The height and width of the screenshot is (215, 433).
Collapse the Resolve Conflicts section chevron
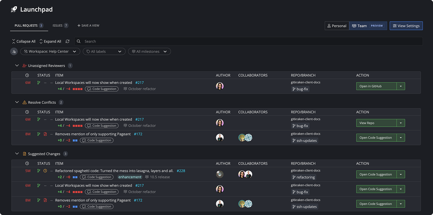click(x=17, y=102)
